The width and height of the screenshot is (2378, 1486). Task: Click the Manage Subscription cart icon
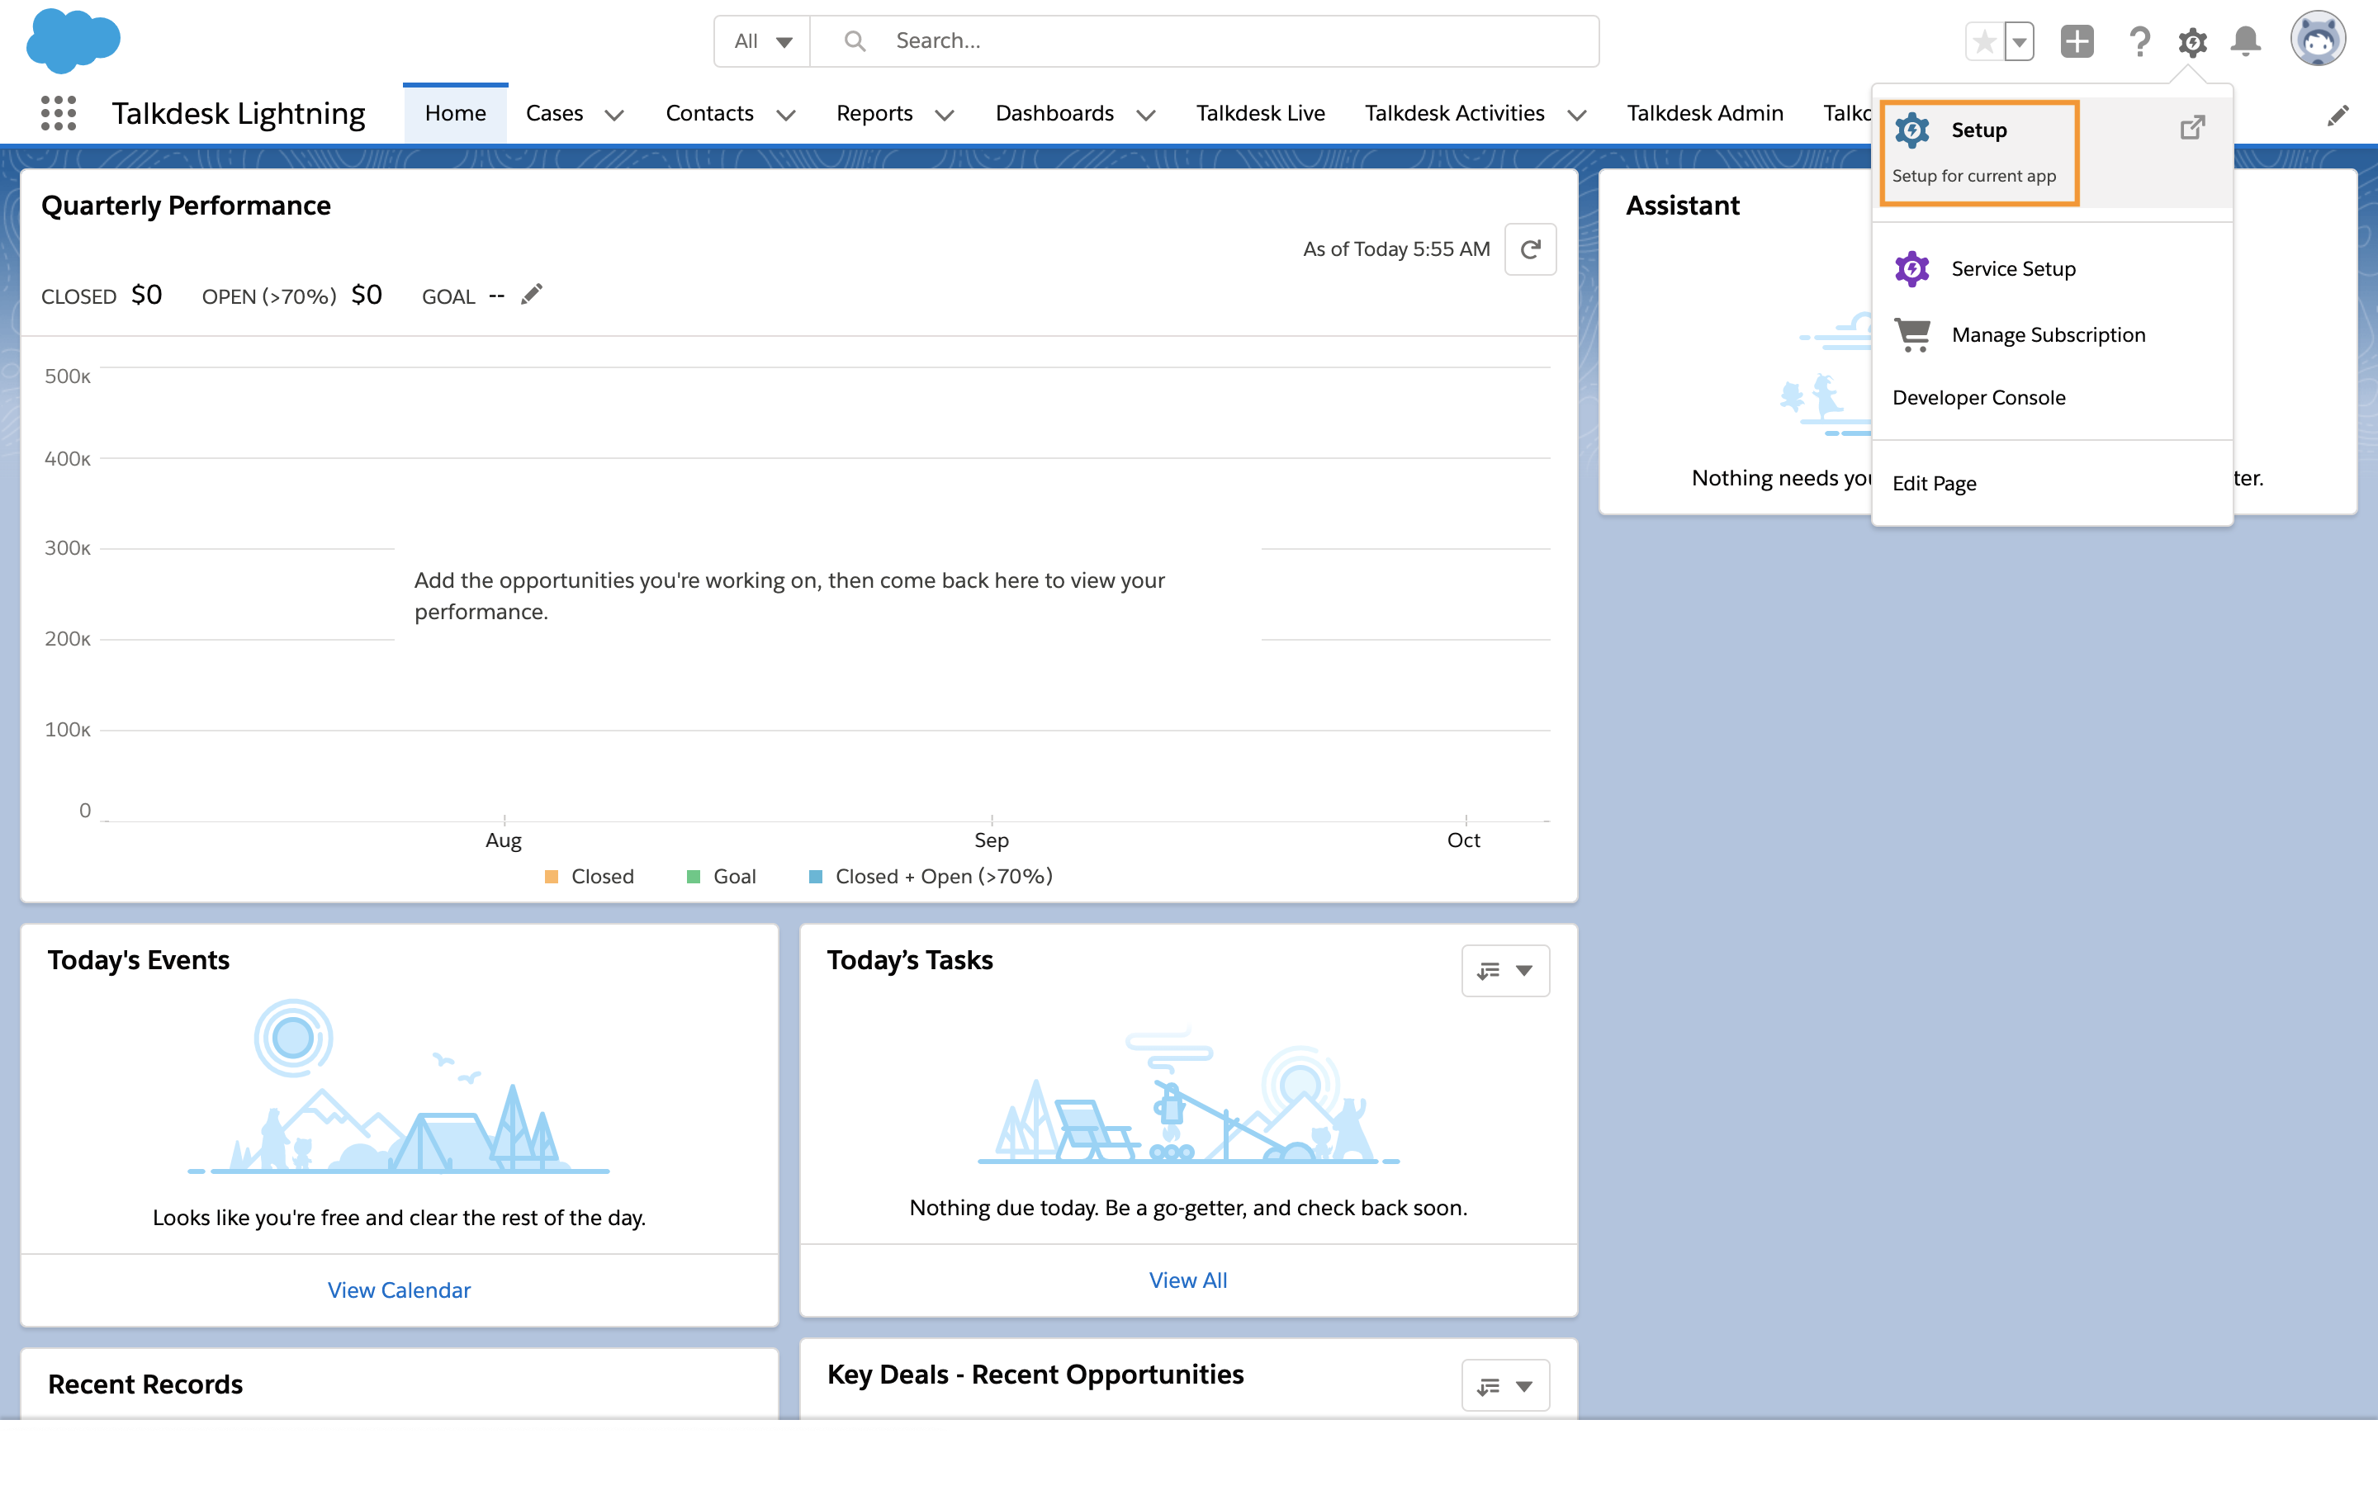(1912, 335)
